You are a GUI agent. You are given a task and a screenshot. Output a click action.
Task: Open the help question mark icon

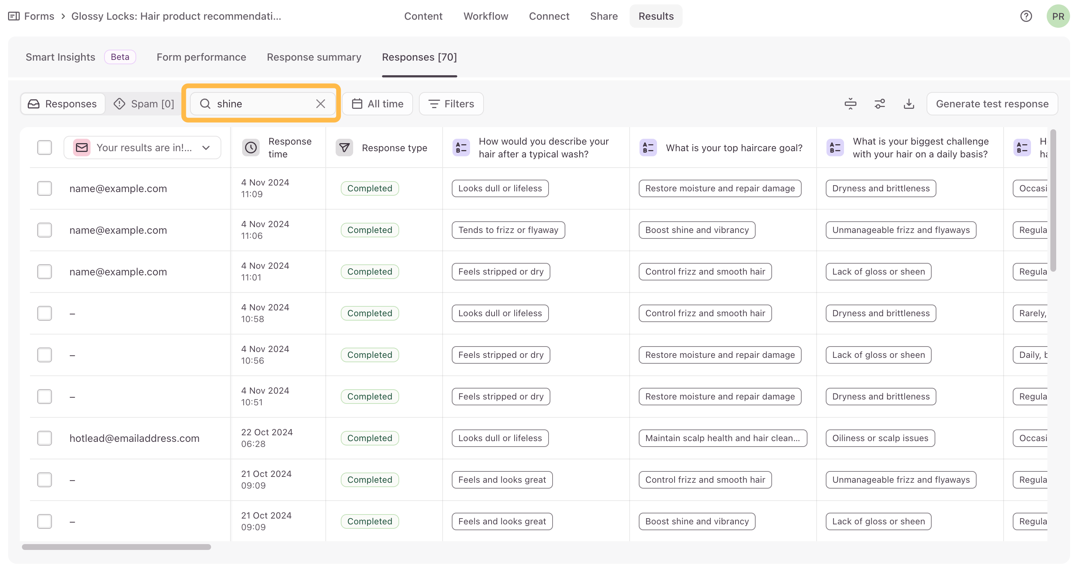click(1026, 16)
